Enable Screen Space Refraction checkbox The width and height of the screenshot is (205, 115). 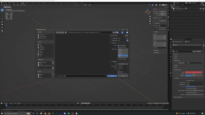click(x=186, y=88)
